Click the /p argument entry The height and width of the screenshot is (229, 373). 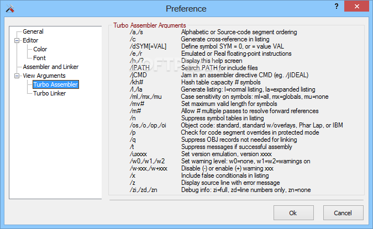[x=133, y=132]
